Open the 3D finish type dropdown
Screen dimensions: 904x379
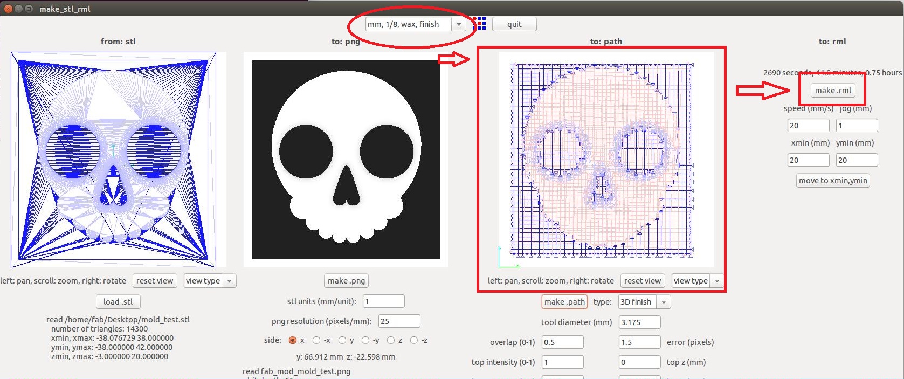point(644,302)
